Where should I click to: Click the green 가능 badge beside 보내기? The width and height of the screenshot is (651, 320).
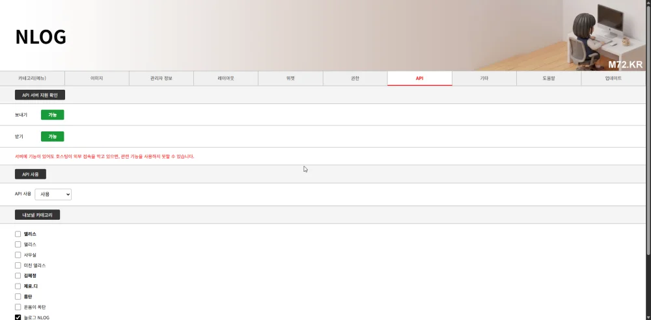click(52, 115)
